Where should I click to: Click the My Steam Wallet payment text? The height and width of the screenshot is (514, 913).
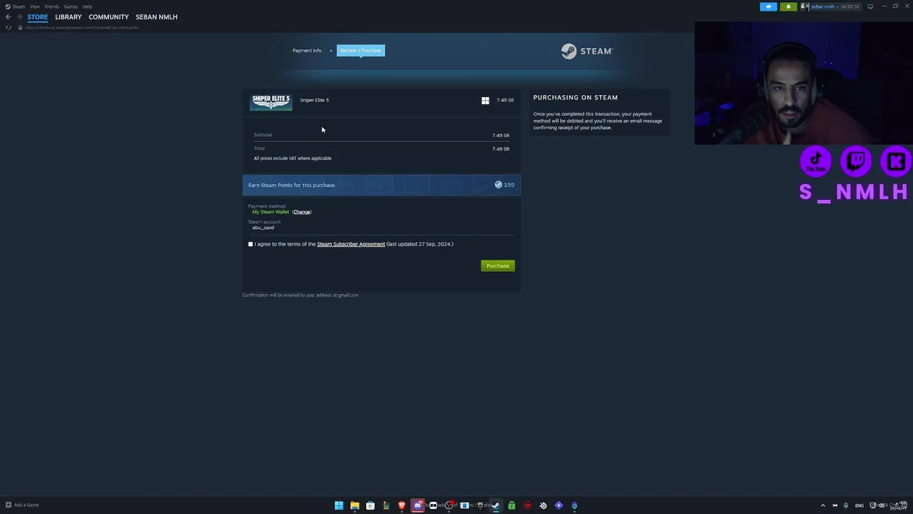tap(270, 212)
